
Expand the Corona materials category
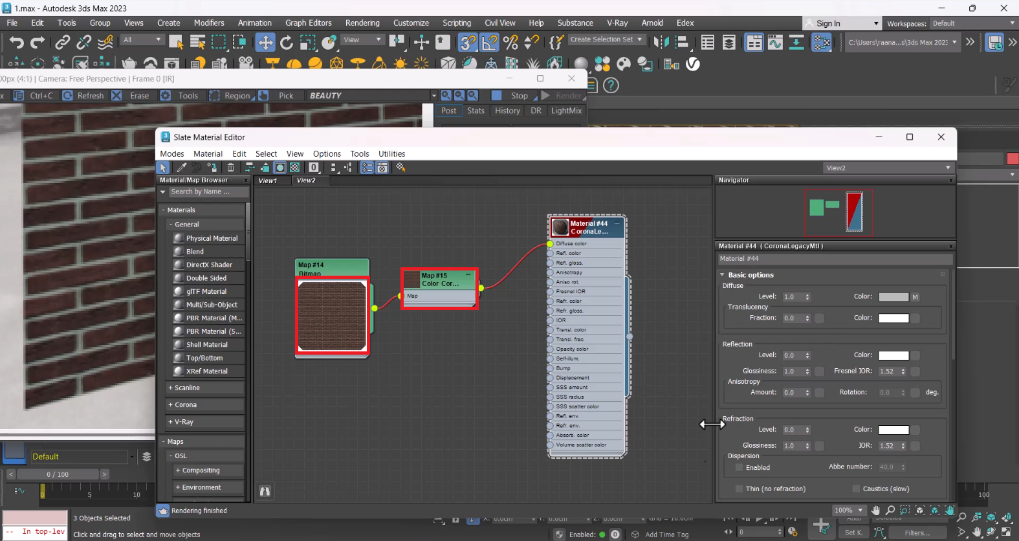tap(171, 404)
